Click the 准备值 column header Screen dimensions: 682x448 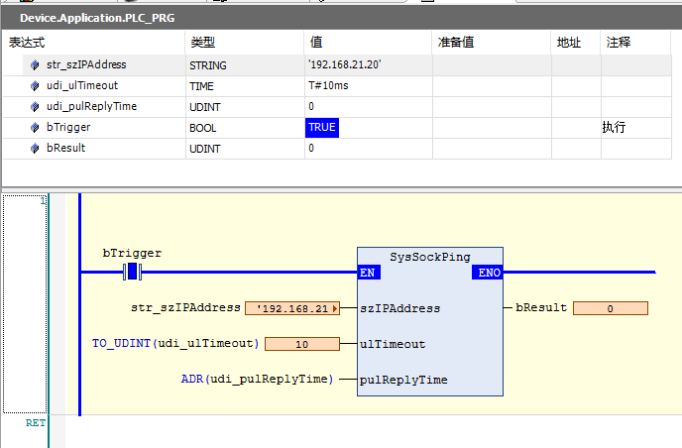click(455, 44)
